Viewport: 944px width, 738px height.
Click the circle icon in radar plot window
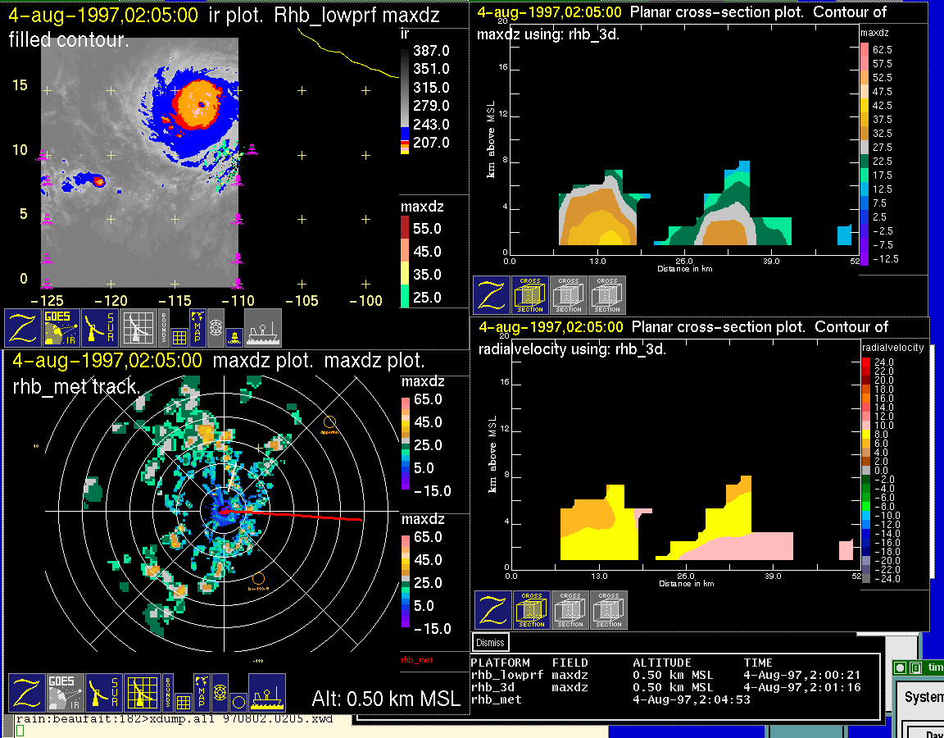(238, 702)
